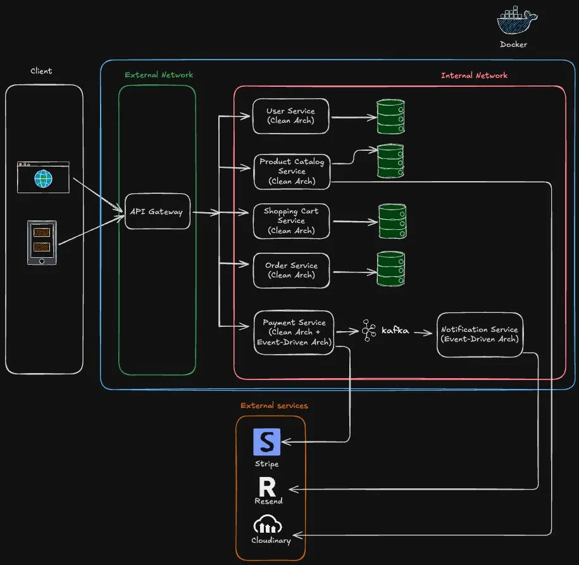Select the Notification Service box
This screenshot has width=579, height=565.
(x=480, y=334)
